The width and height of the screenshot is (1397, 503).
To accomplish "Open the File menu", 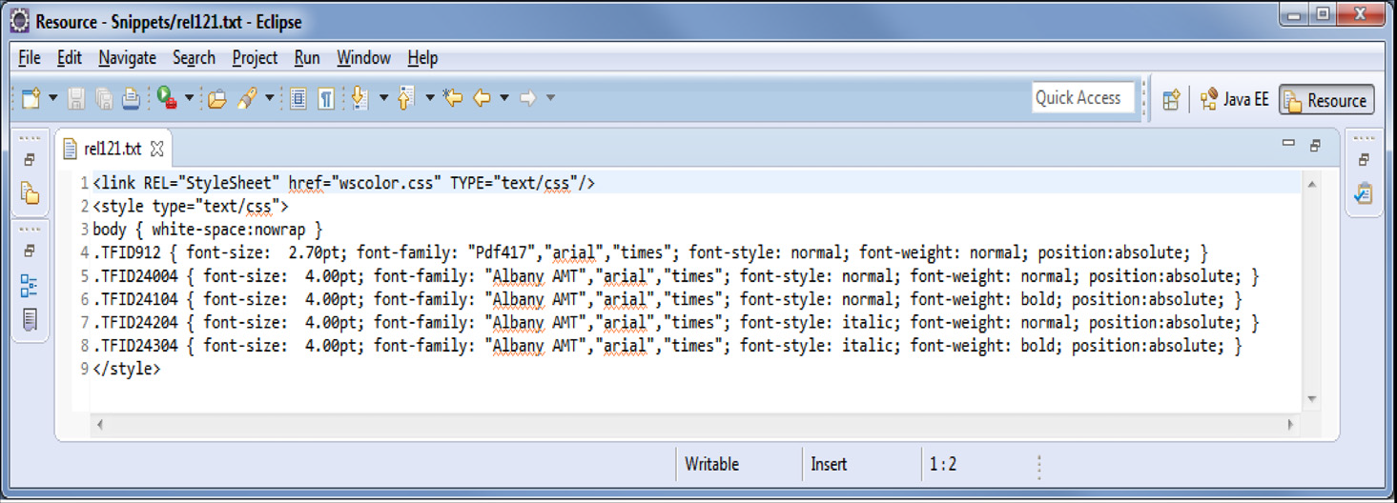I will tap(30, 58).
